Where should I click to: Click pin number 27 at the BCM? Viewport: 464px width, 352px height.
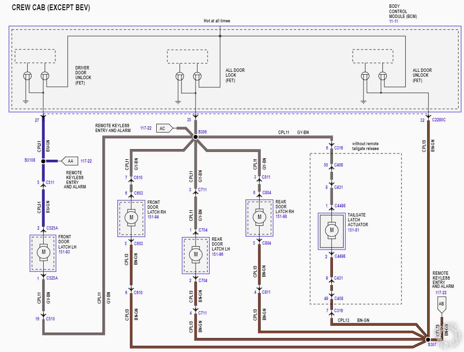pyautogui.click(x=37, y=120)
